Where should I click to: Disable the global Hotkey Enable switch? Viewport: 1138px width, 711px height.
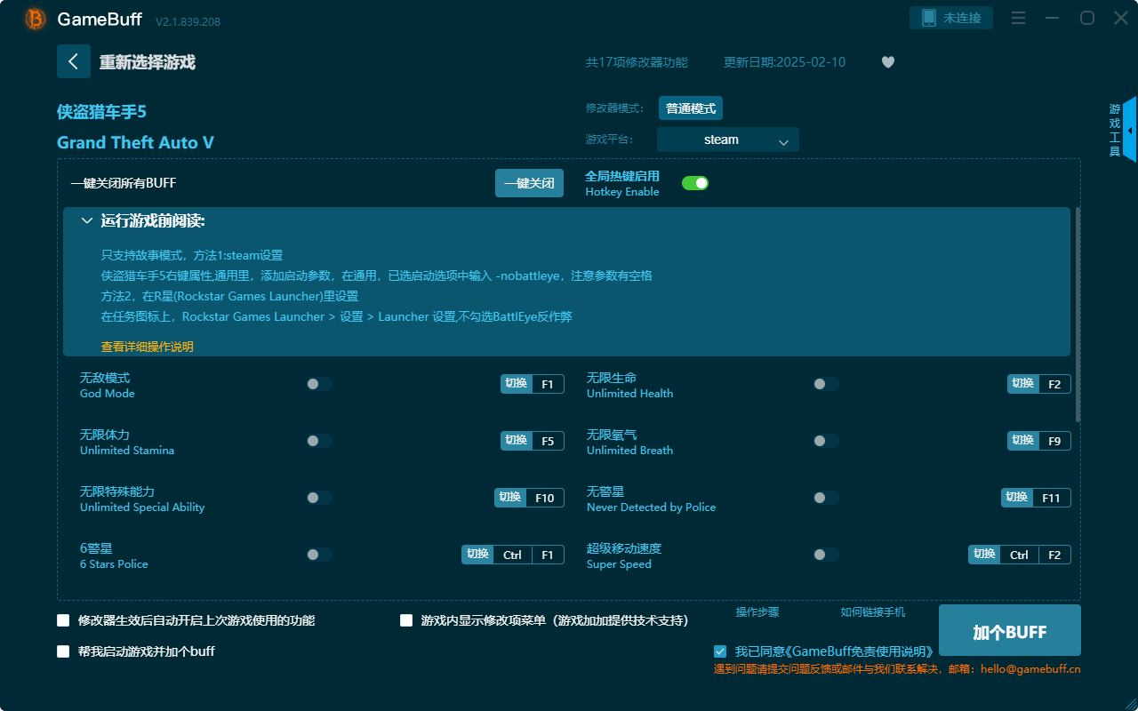pyautogui.click(x=694, y=183)
